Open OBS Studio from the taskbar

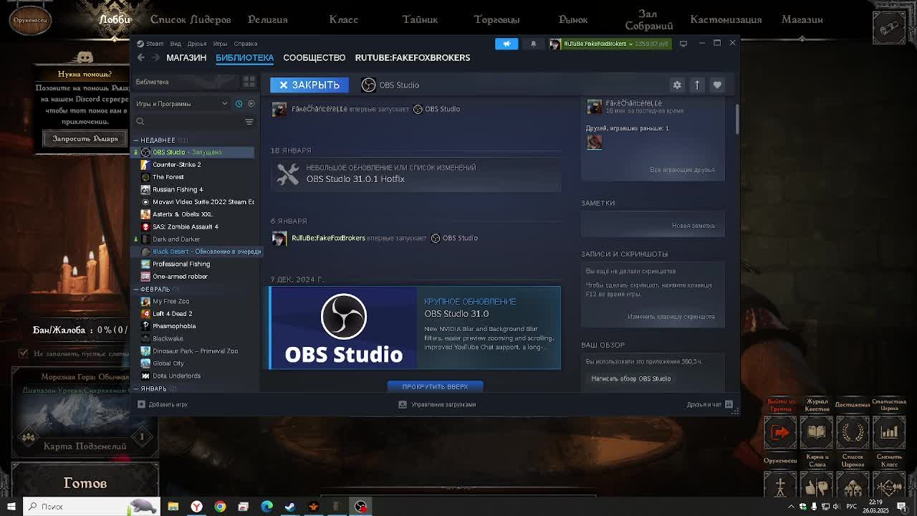(360, 507)
